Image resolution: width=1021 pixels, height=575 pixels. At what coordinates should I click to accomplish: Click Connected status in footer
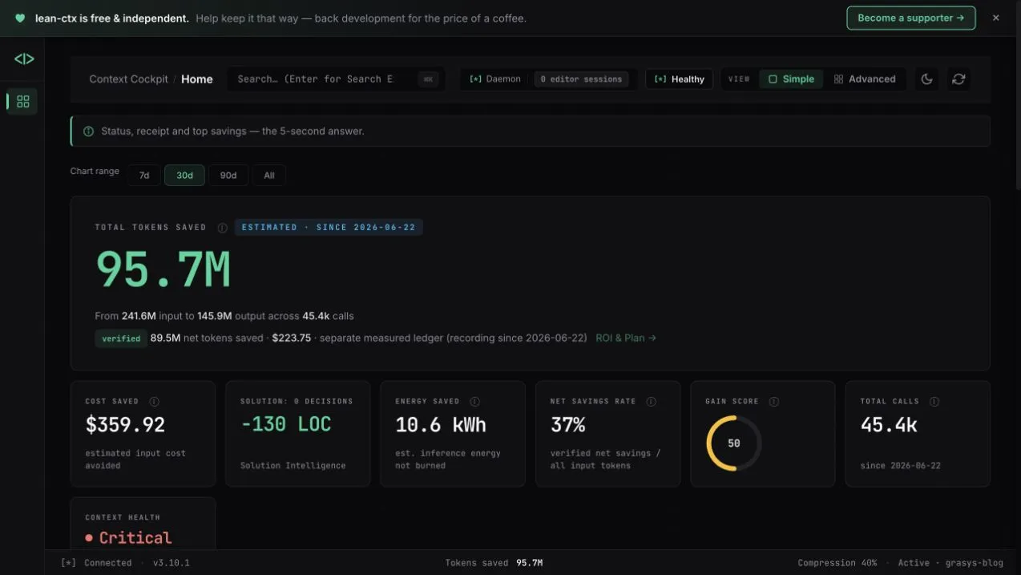pos(96,562)
